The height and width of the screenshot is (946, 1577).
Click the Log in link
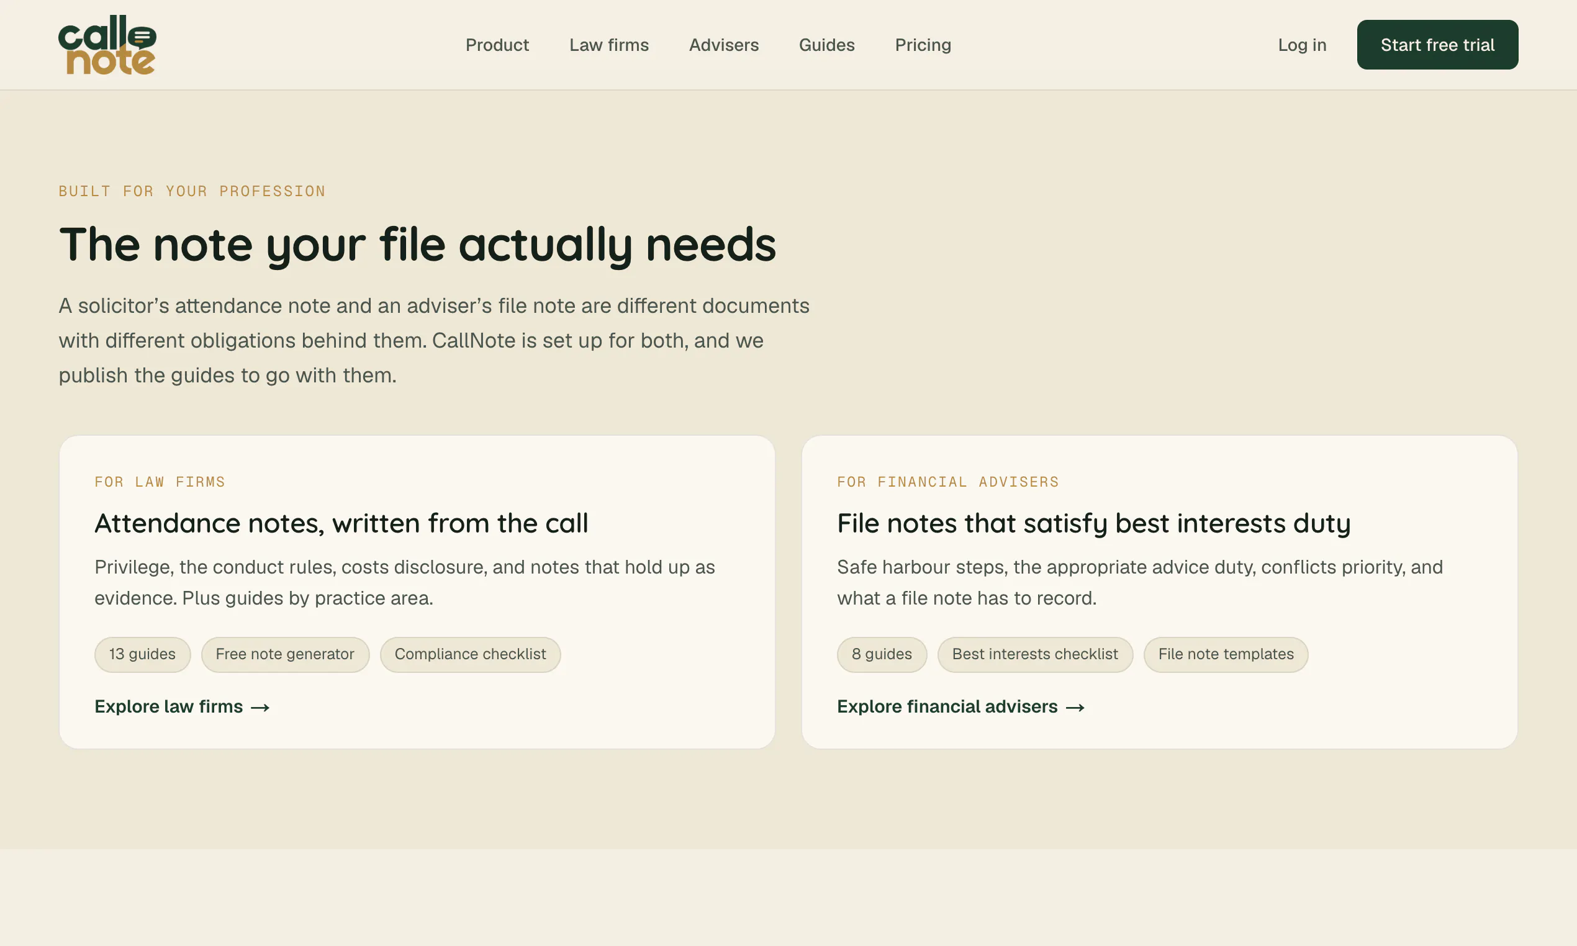[1301, 45]
